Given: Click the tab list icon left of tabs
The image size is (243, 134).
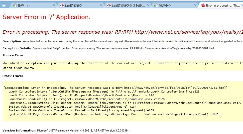Looking at the screenshot, I should click(4, 5).
